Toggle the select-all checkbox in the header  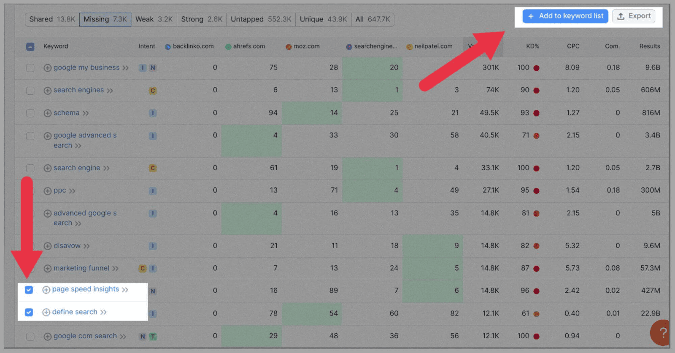[x=30, y=47]
